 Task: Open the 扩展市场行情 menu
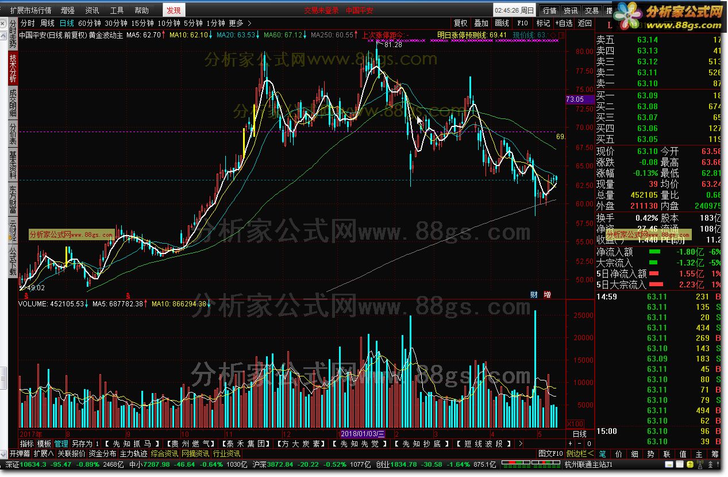pyautogui.click(x=30, y=10)
